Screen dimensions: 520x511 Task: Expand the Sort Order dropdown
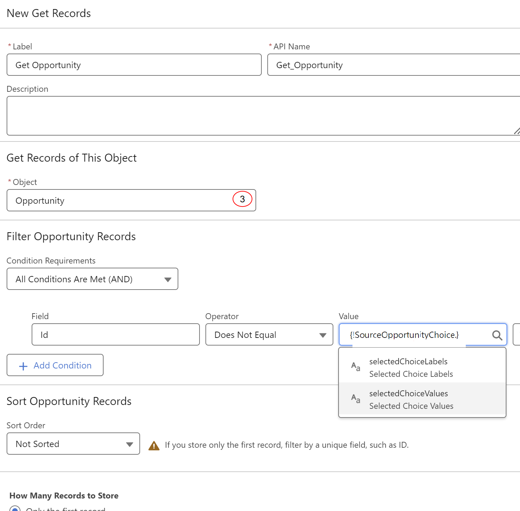pos(73,444)
